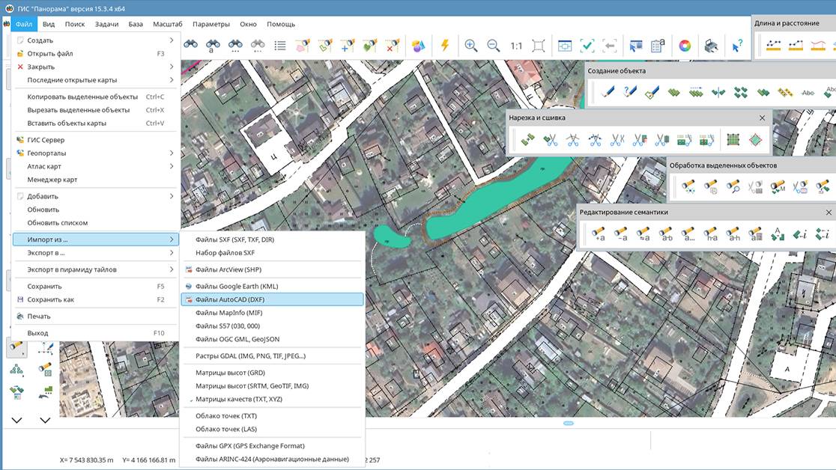836x470 pixels.
Task: Click the first binoculars search icon
Action: pos(190,45)
